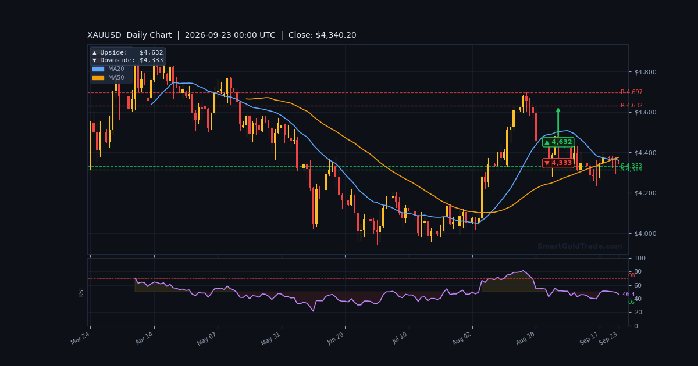
Task: Click the Mar 24 date tick
Action: point(81,339)
